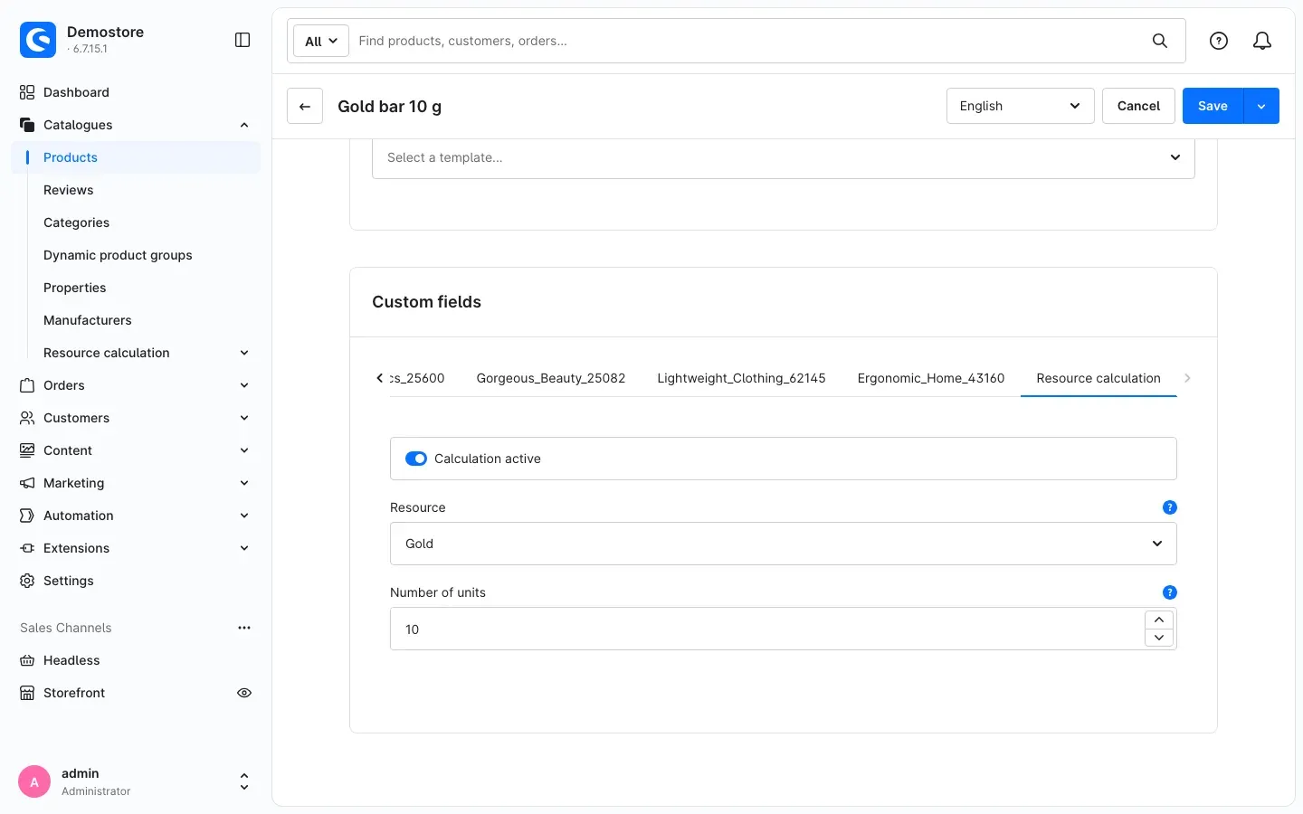
Task: Open the Resource dropdown showing Gold
Action: tap(783, 544)
